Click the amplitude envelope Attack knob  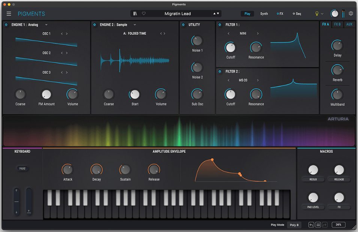coord(67,170)
